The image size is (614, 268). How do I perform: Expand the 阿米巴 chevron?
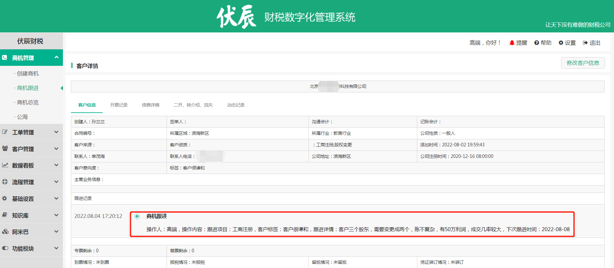click(56, 231)
